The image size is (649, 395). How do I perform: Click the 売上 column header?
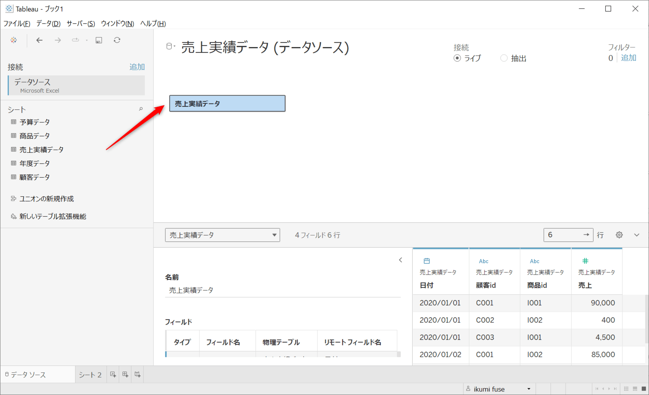tap(596, 271)
